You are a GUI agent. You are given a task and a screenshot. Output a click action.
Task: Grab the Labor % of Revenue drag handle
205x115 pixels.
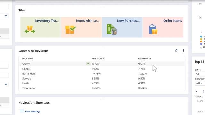click(102, 47)
